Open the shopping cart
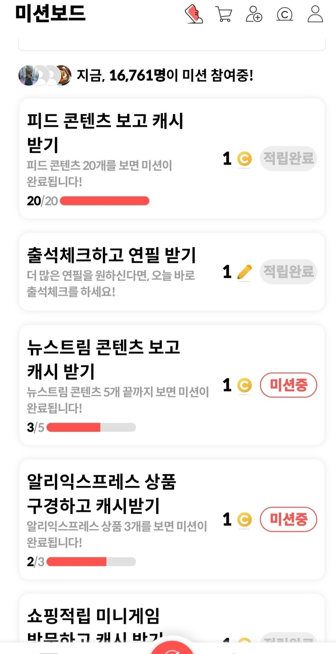The image size is (336, 654). pyautogui.click(x=223, y=14)
